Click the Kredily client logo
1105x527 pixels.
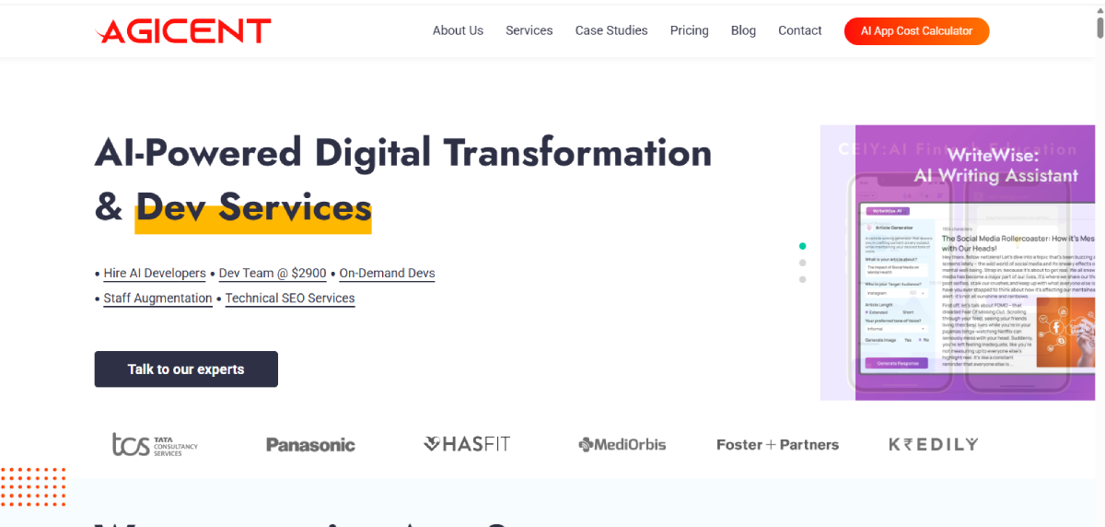point(934,444)
